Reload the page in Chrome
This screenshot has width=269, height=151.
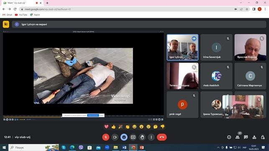click(x=15, y=9)
